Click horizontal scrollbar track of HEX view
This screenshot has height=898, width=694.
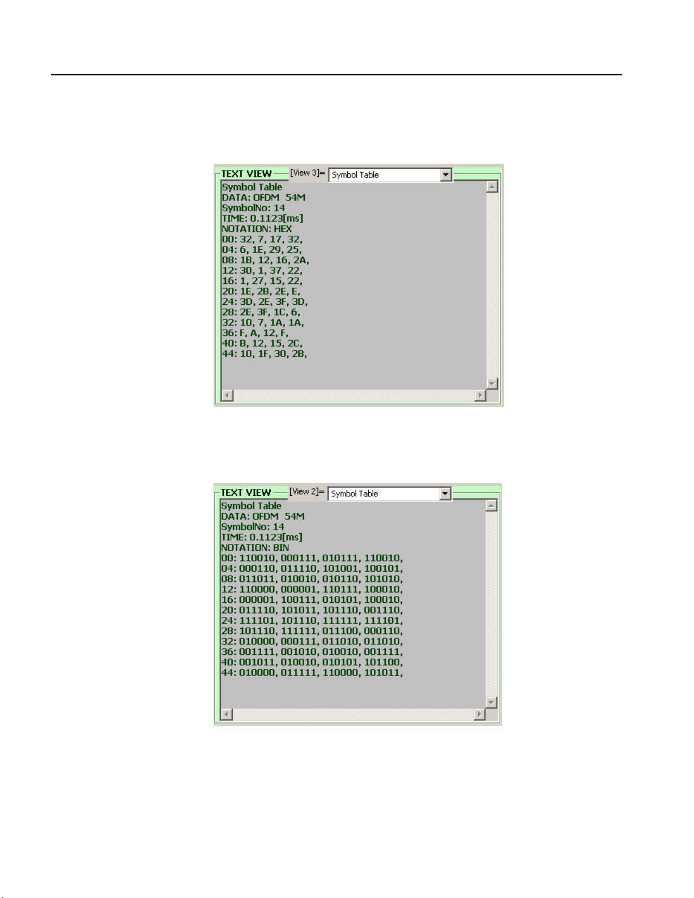354,395
